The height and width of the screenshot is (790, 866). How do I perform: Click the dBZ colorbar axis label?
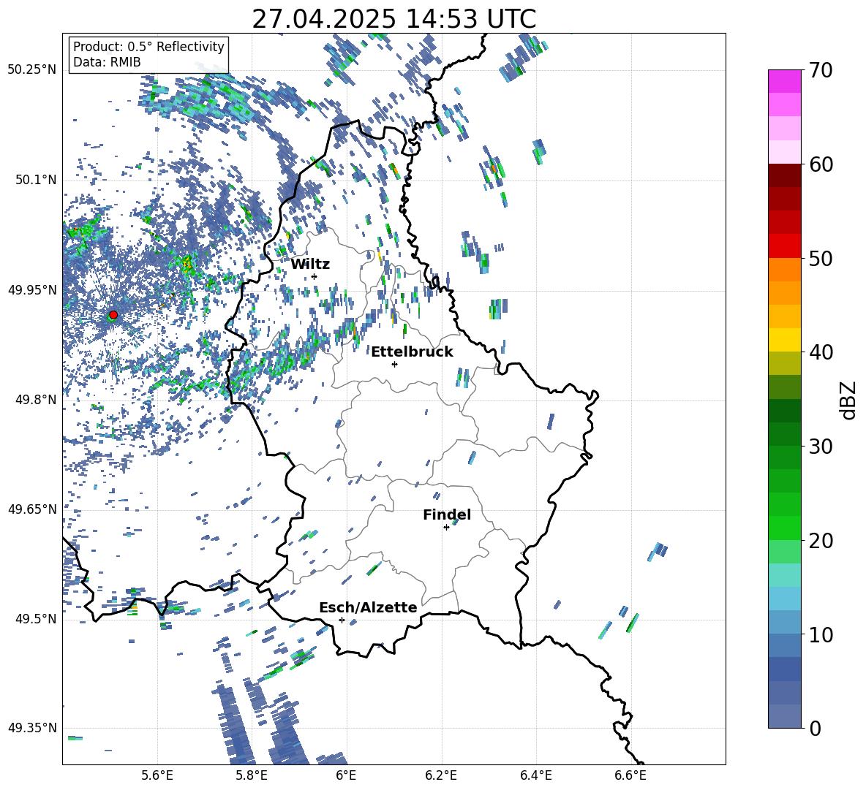(x=848, y=400)
